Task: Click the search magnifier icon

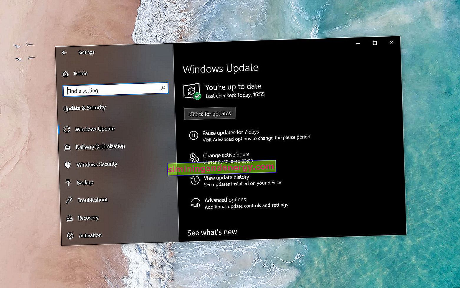Action: point(163,88)
